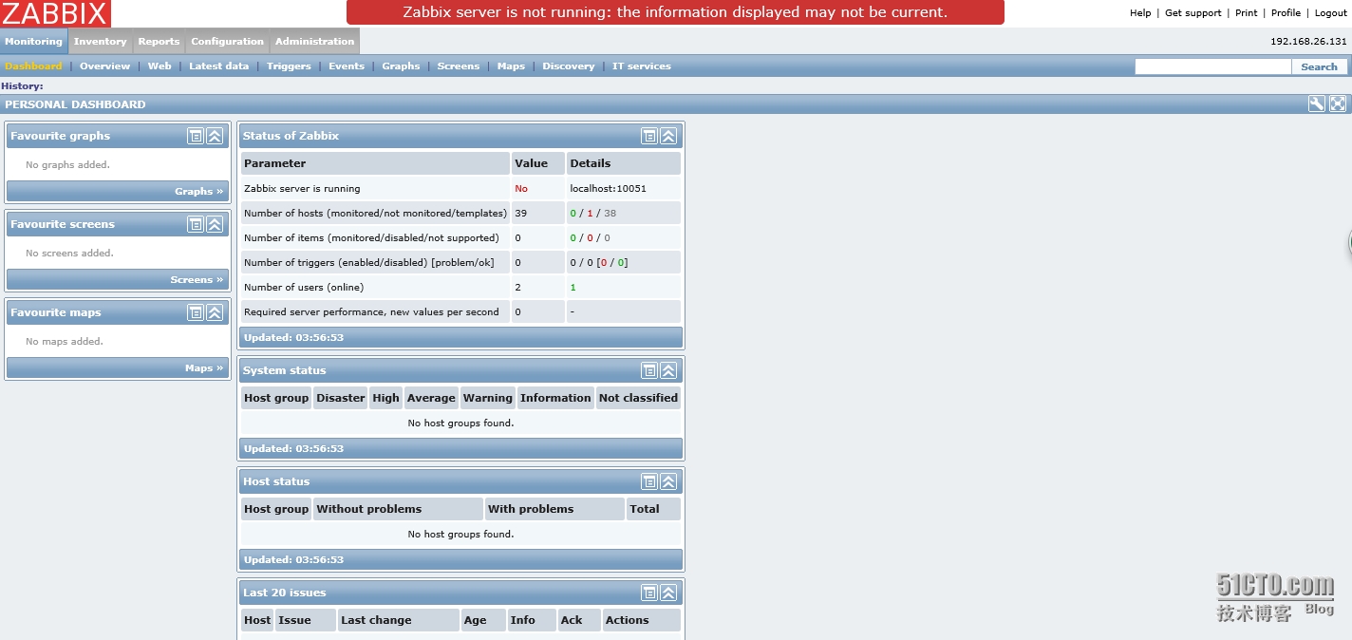Follow the Screens » link
Screen dimensions: 1352x640
coord(197,279)
